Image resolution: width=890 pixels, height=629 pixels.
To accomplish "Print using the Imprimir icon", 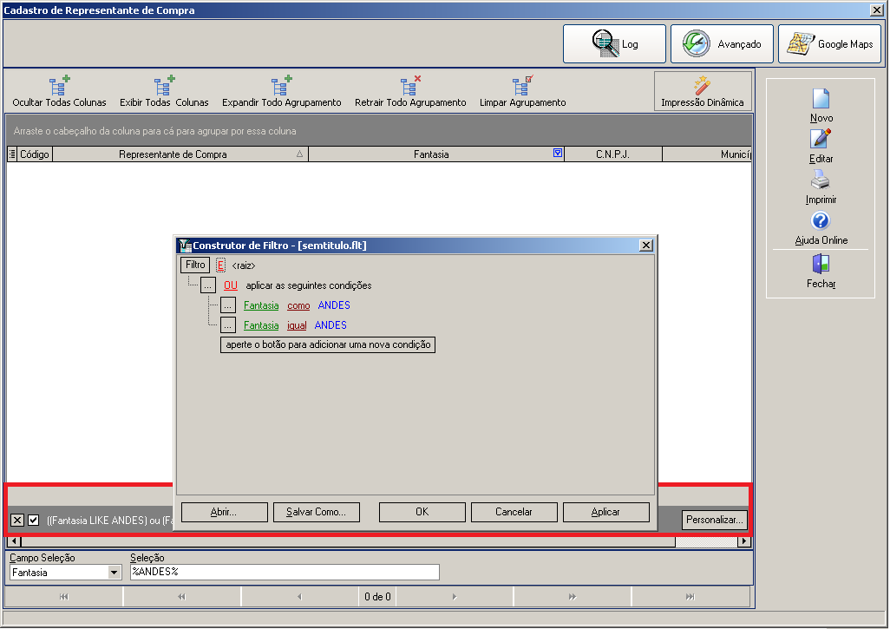I will [821, 180].
